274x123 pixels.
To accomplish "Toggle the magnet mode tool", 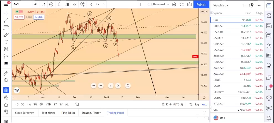I will pos(6,90).
